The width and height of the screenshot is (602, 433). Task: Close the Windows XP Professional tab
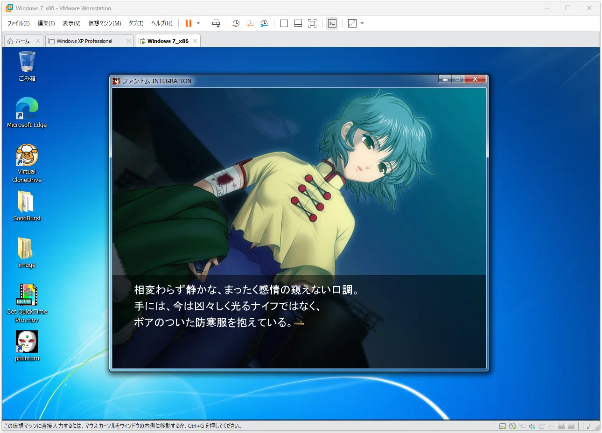tap(128, 41)
